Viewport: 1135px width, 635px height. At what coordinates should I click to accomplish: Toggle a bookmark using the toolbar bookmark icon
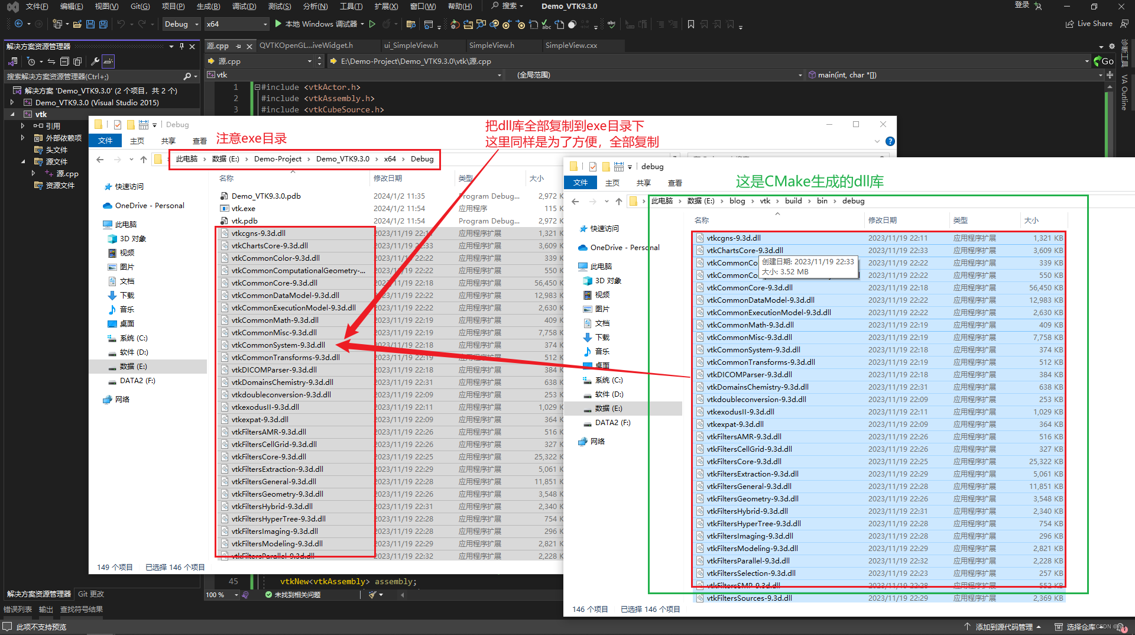pos(691,24)
